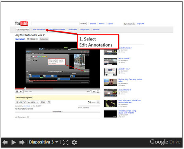Image resolution: width=184 pixels, height=149 pixels.
Task: Open JayCut 1 ver 2 title link
Action: pyautogui.click(x=124, y=69)
